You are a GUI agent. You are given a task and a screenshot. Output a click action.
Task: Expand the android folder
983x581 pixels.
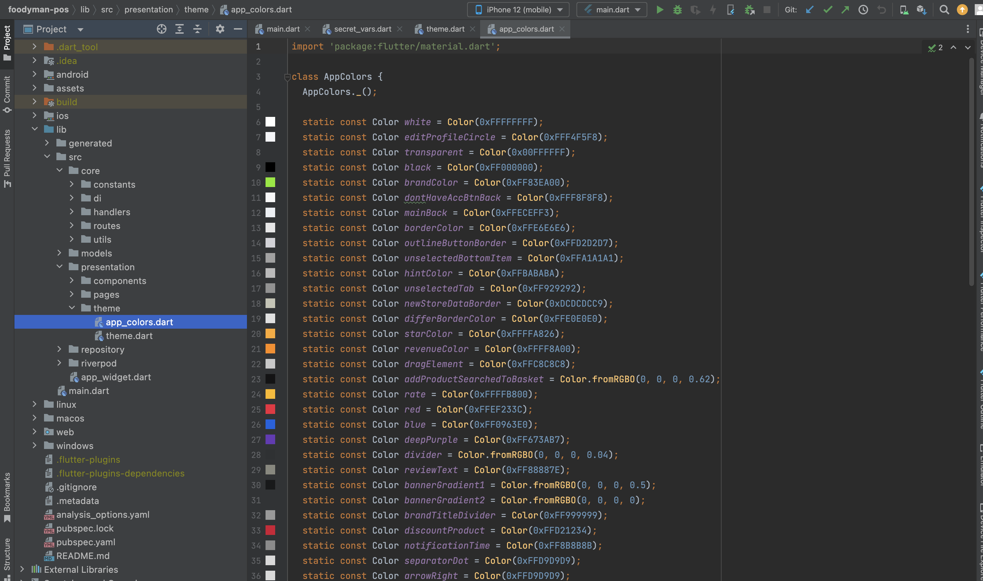[x=34, y=74]
